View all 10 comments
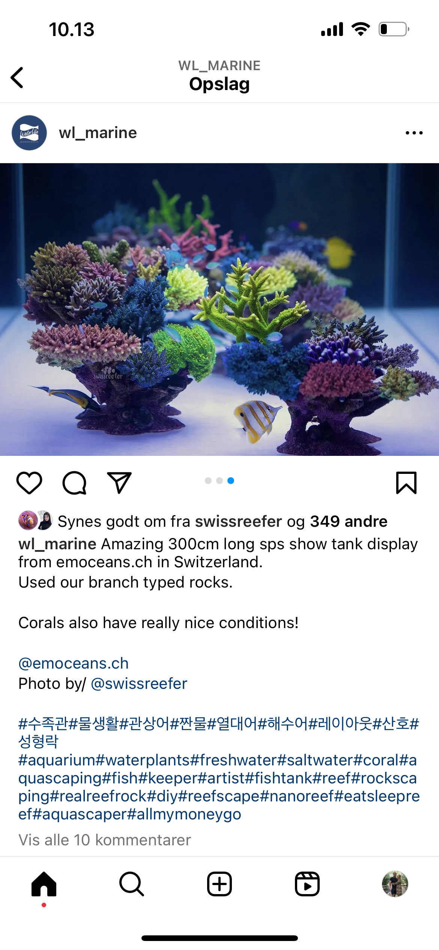 click(x=105, y=840)
